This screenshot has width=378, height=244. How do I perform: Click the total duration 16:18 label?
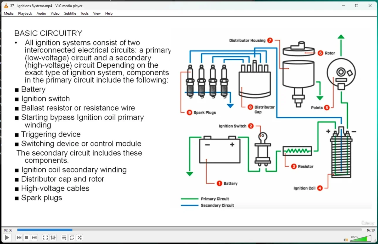pyautogui.click(x=370, y=230)
